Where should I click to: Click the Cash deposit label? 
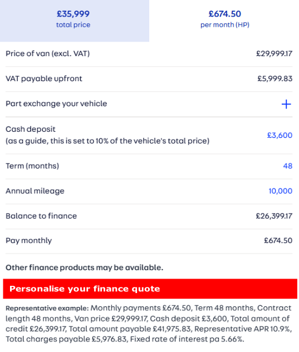(31, 129)
